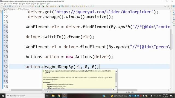Click the 'Type here to search' taskbar box

tap(25, 96)
